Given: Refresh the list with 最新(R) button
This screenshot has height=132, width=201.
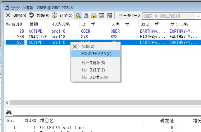Looking at the screenshot, I should 39,15.
